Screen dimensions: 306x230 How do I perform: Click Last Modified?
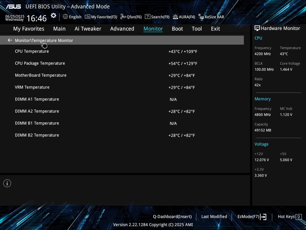pos(214,217)
